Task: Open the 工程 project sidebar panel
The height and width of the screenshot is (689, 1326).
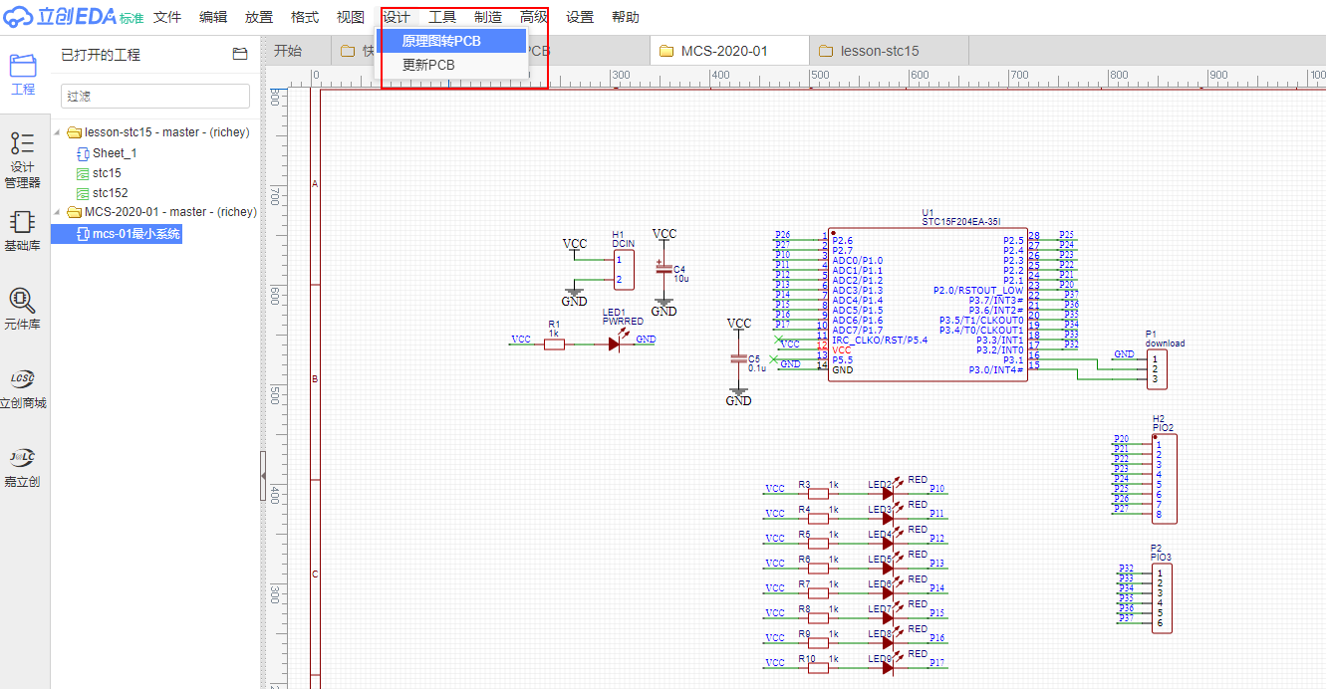Action: pyautogui.click(x=22, y=74)
